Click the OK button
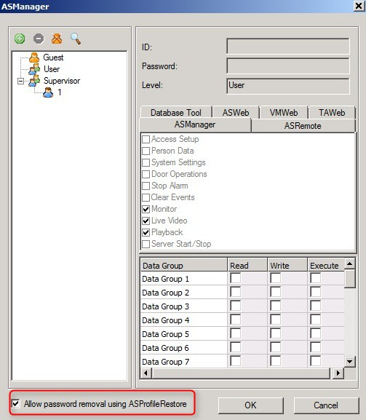 coord(250,405)
